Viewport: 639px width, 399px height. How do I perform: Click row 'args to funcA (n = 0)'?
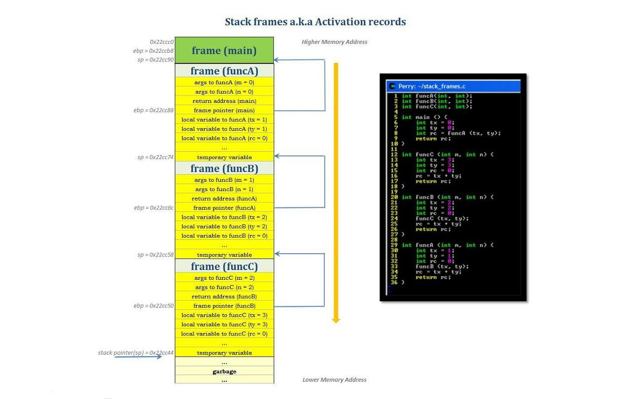click(x=224, y=92)
